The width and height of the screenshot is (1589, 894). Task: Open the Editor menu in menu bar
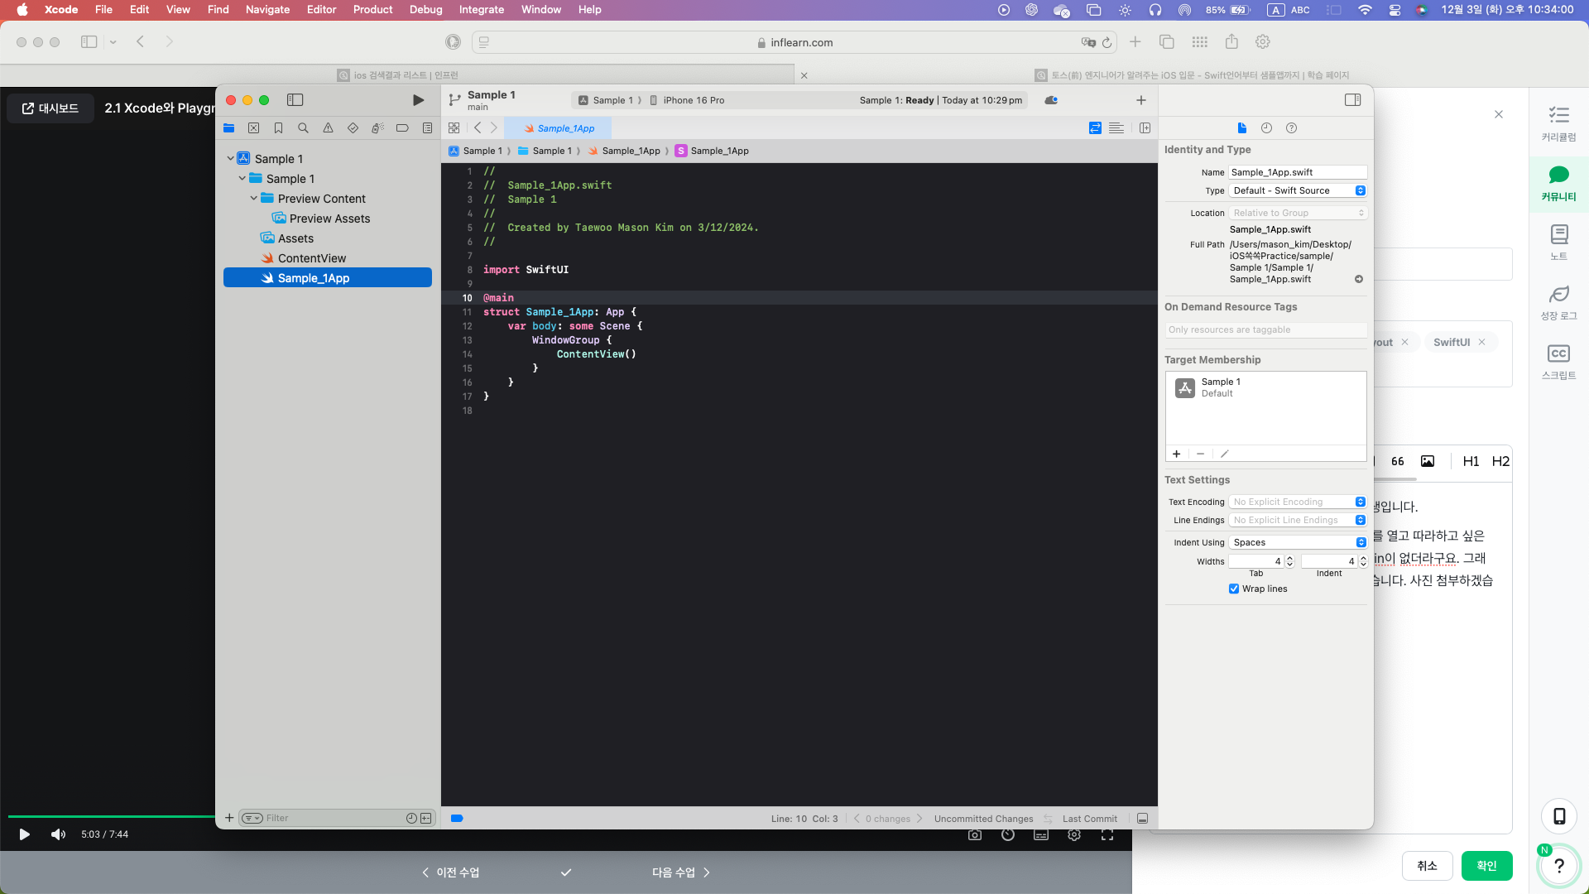click(319, 10)
